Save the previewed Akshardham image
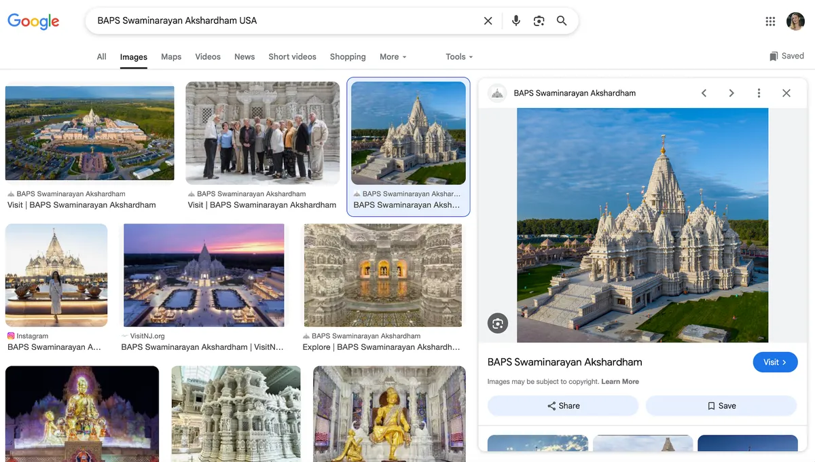815x462 pixels. tap(721, 406)
